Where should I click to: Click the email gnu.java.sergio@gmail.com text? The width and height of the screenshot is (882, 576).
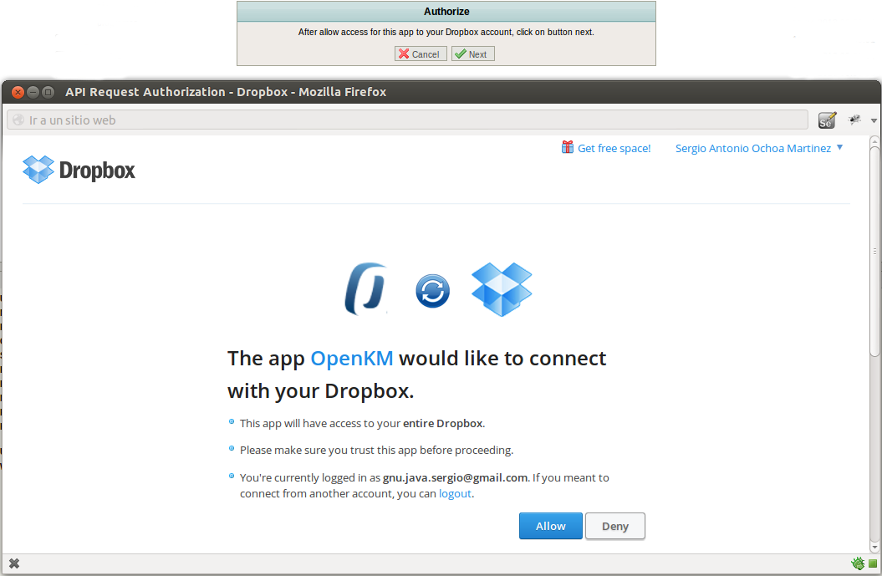click(455, 477)
